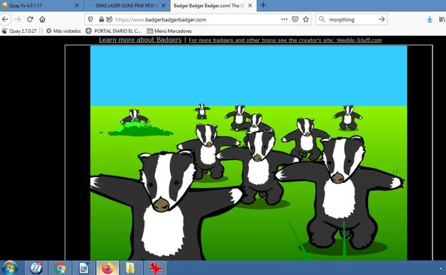Reload the badger page
The width and height of the screenshot is (446, 275).
point(30,19)
